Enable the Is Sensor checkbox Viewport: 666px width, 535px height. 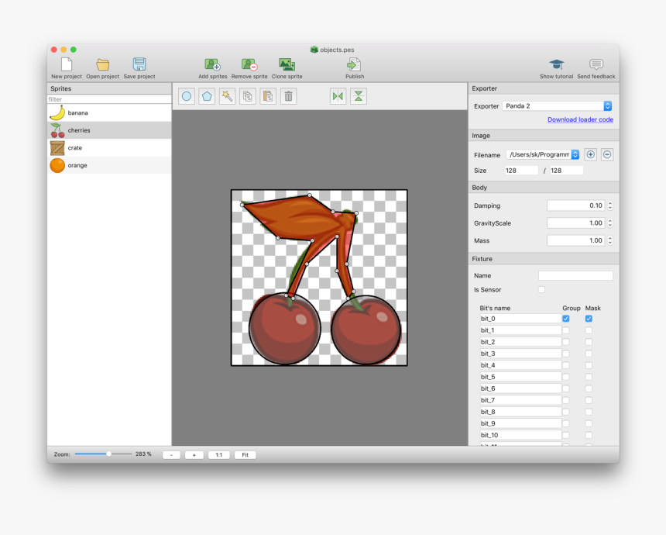click(541, 289)
